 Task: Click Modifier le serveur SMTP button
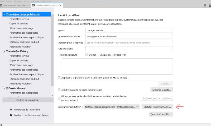[x=157, y=107]
